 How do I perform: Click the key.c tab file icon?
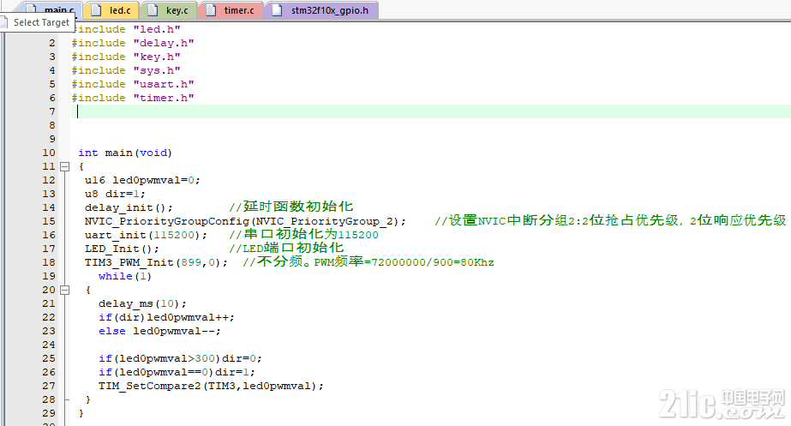click(153, 10)
